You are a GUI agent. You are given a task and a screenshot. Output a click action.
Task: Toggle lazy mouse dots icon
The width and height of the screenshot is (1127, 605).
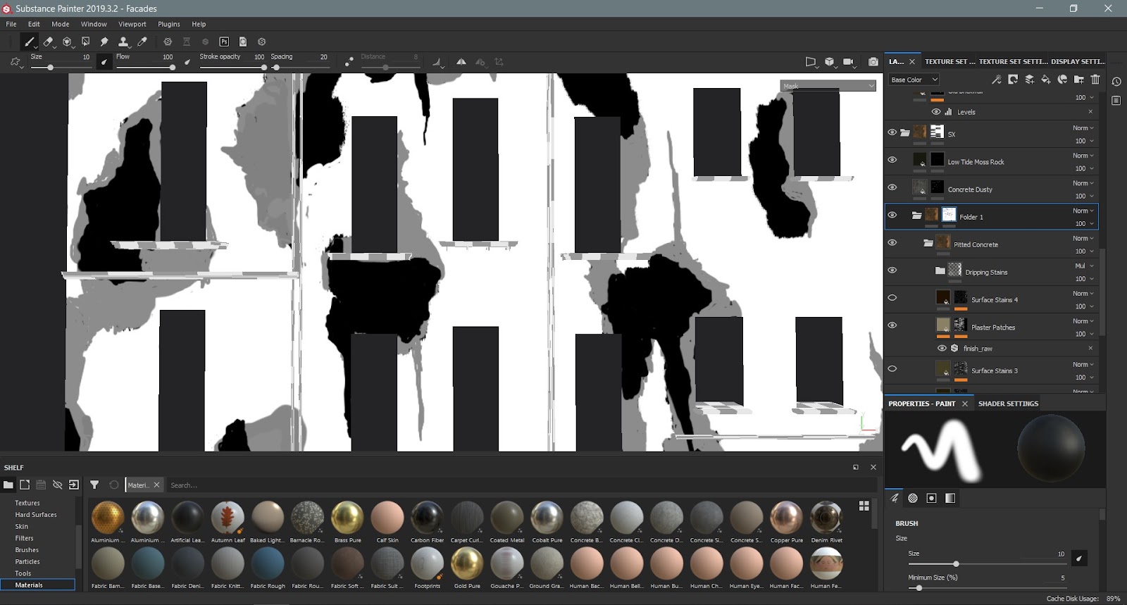point(349,62)
